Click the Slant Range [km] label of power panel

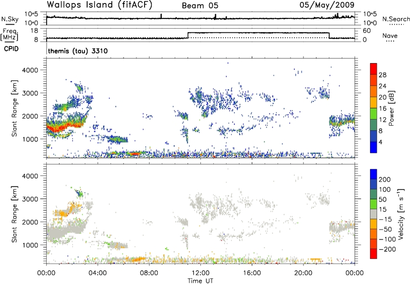(14, 108)
